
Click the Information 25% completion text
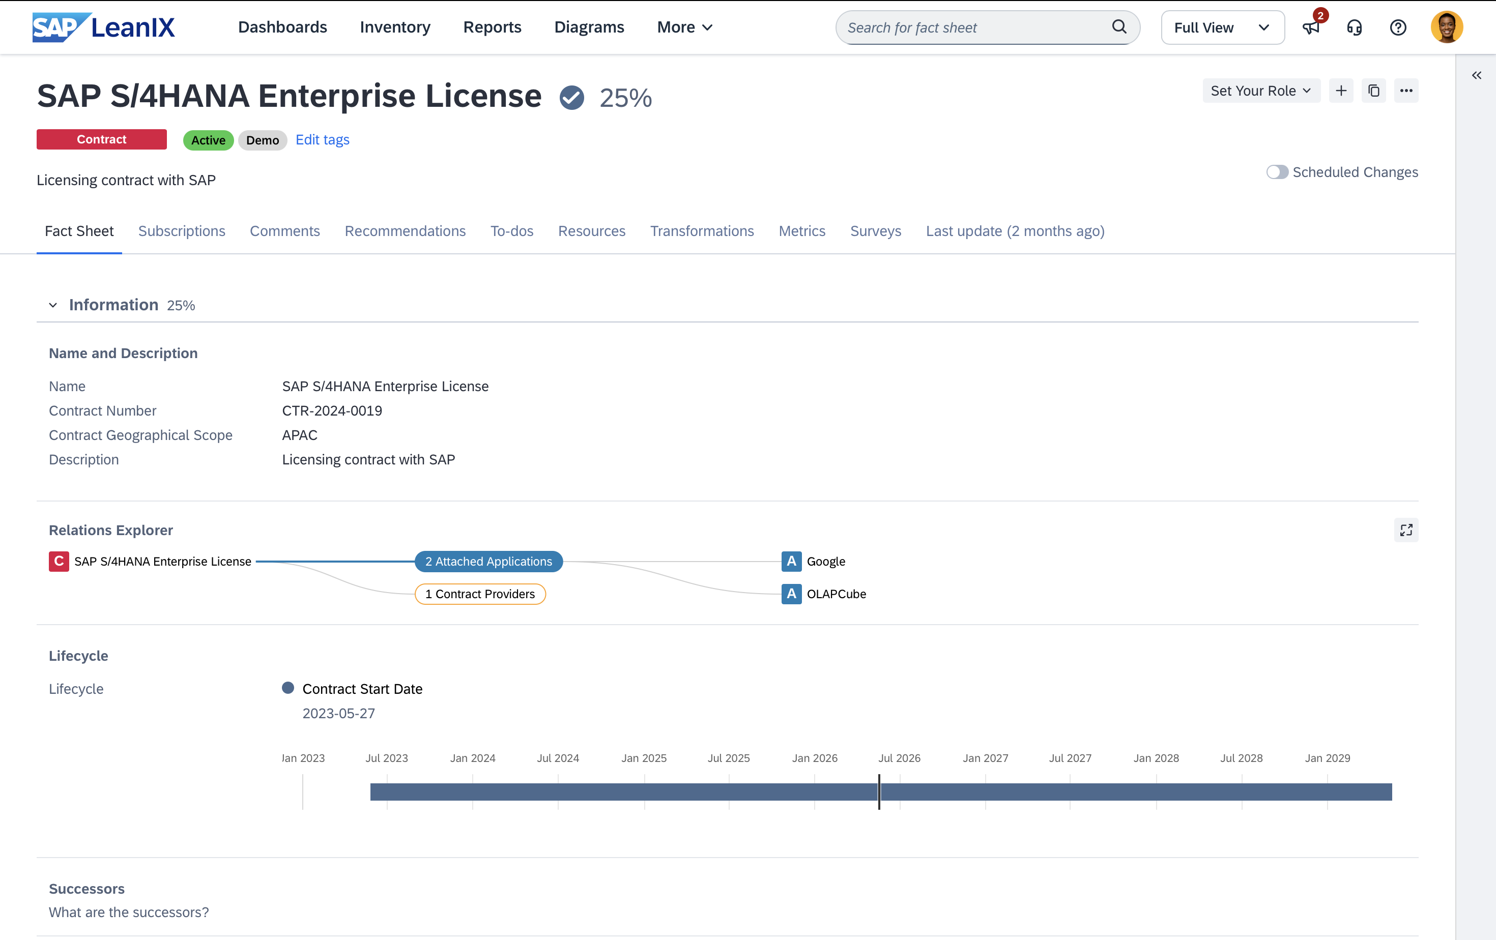pyautogui.click(x=181, y=306)
